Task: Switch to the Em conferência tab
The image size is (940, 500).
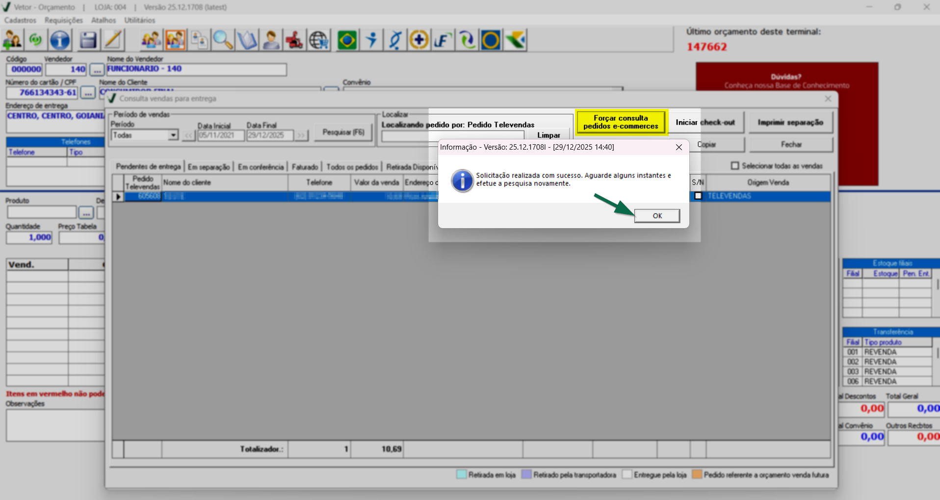Action: tap(261, 167)
